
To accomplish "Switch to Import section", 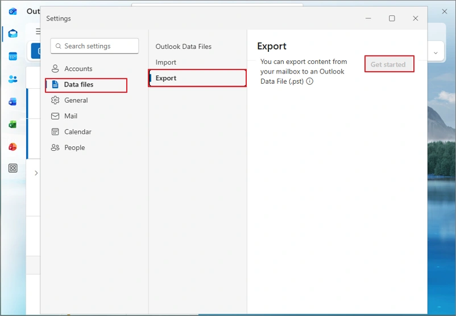I will 166,62.
